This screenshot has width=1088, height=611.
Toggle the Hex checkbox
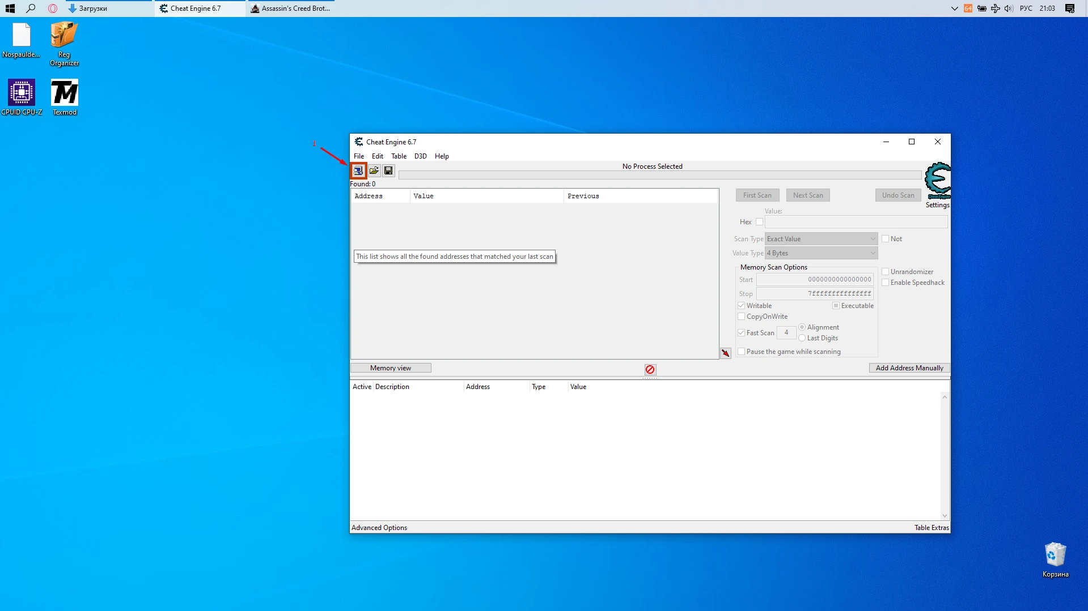tap(759, 222)
